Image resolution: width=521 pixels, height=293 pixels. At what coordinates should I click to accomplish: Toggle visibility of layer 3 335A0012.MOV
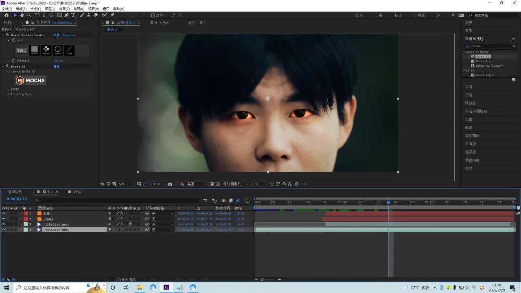click(x=3, y=224)
